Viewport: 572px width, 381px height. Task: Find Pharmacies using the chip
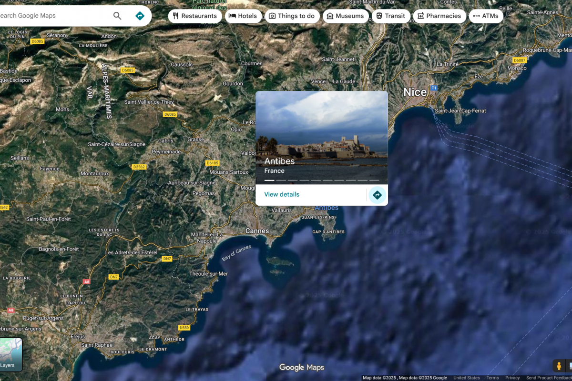pyautogui.click(x=439, y=16)
